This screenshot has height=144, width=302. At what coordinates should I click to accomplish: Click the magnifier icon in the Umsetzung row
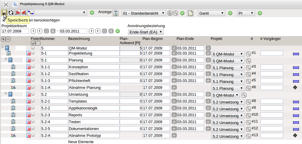[244, 95]
